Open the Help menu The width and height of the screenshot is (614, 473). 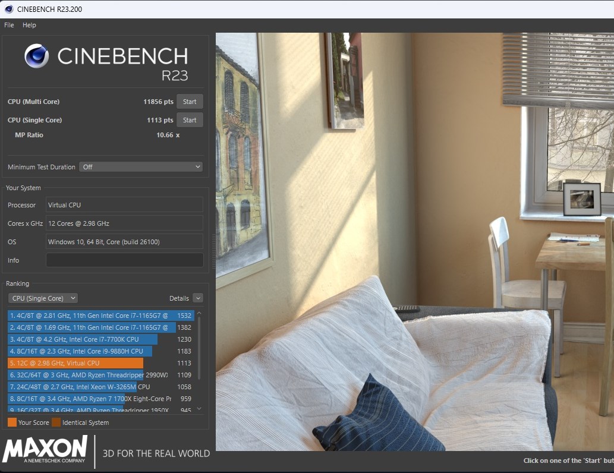point(29,25)
